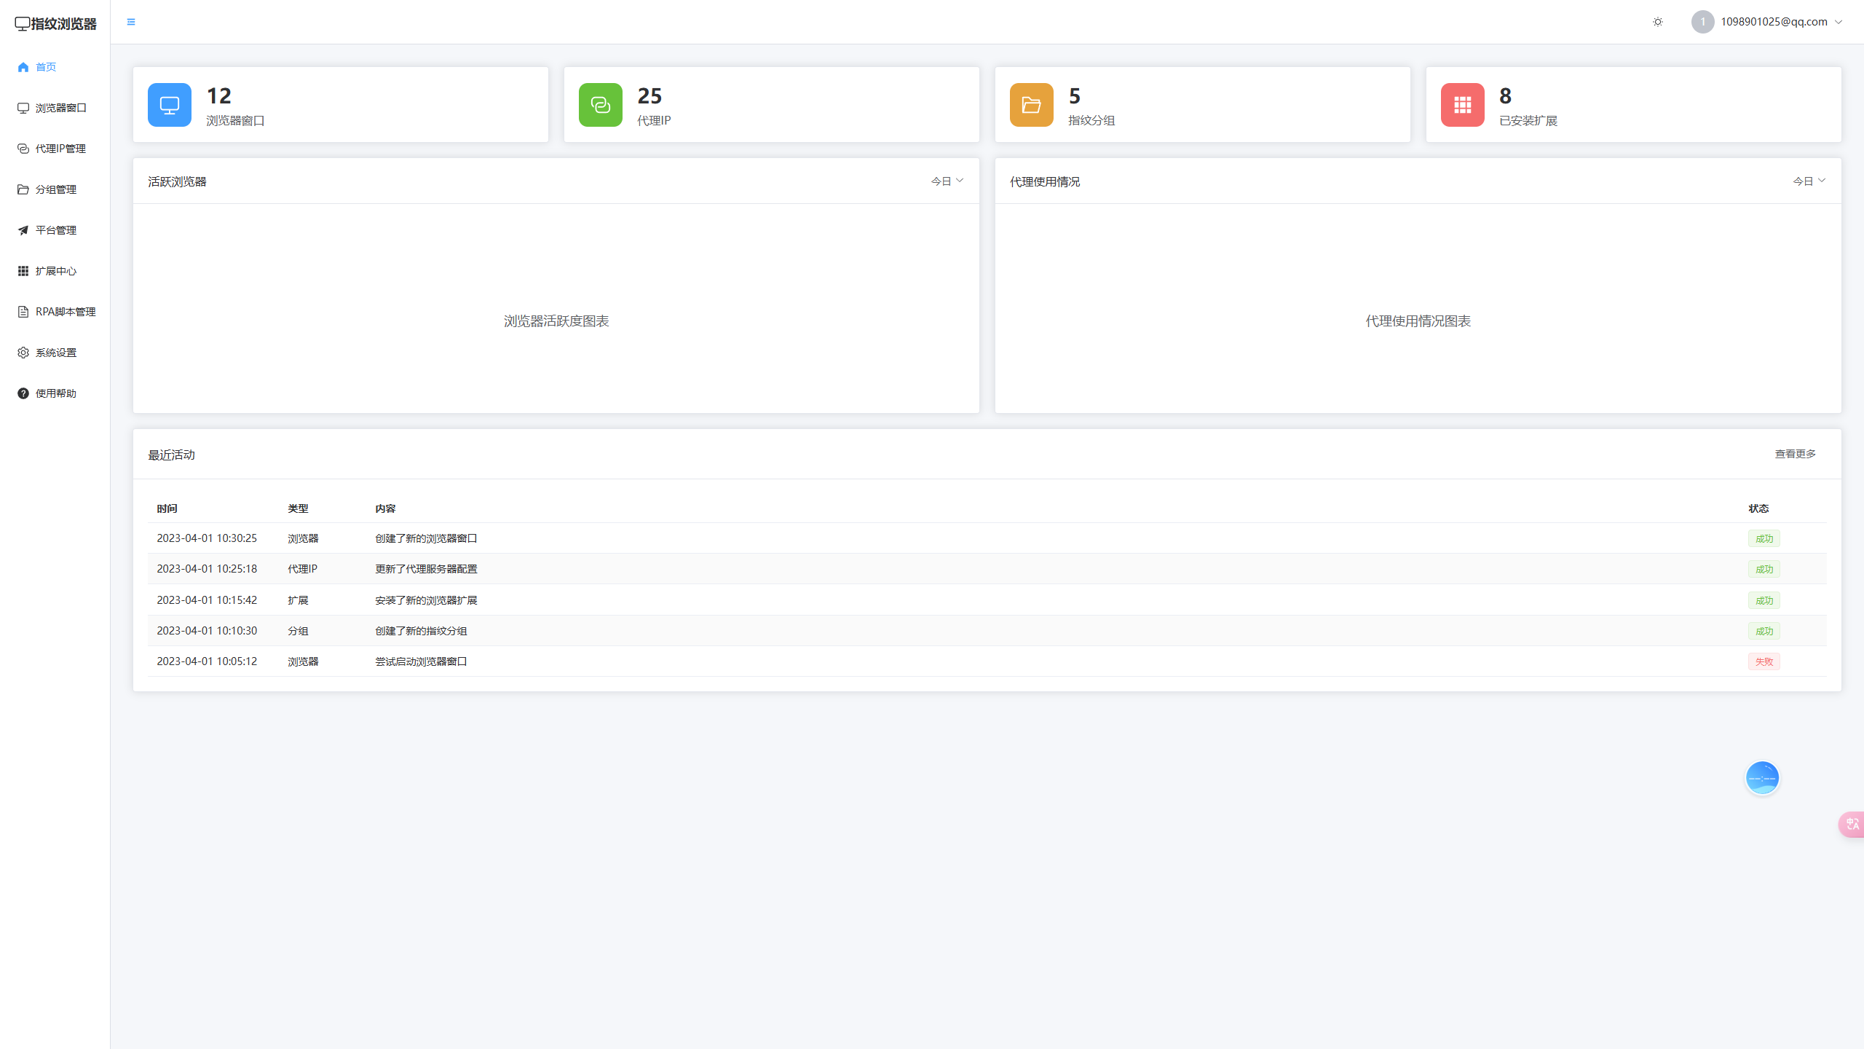The image size is (1864, 1049).
Task: Click 查看更多 link in recent activity
Action: [1795, 454]
